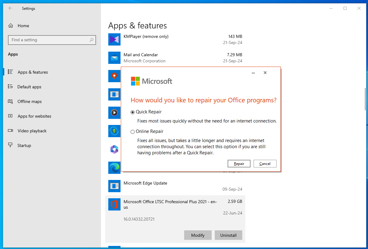This screenshot has width=368, height=249.
Task: Click the 'Apps & features' page heading
Action: point(138,26)
